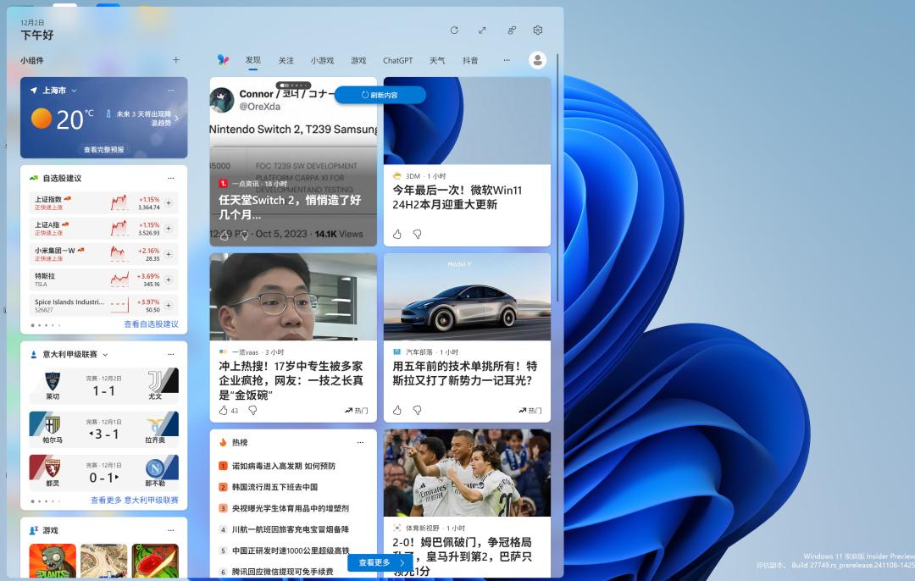Like the 17岁中专生 article
The height and width of the screenshot is (581, 915).
[224, 411]
